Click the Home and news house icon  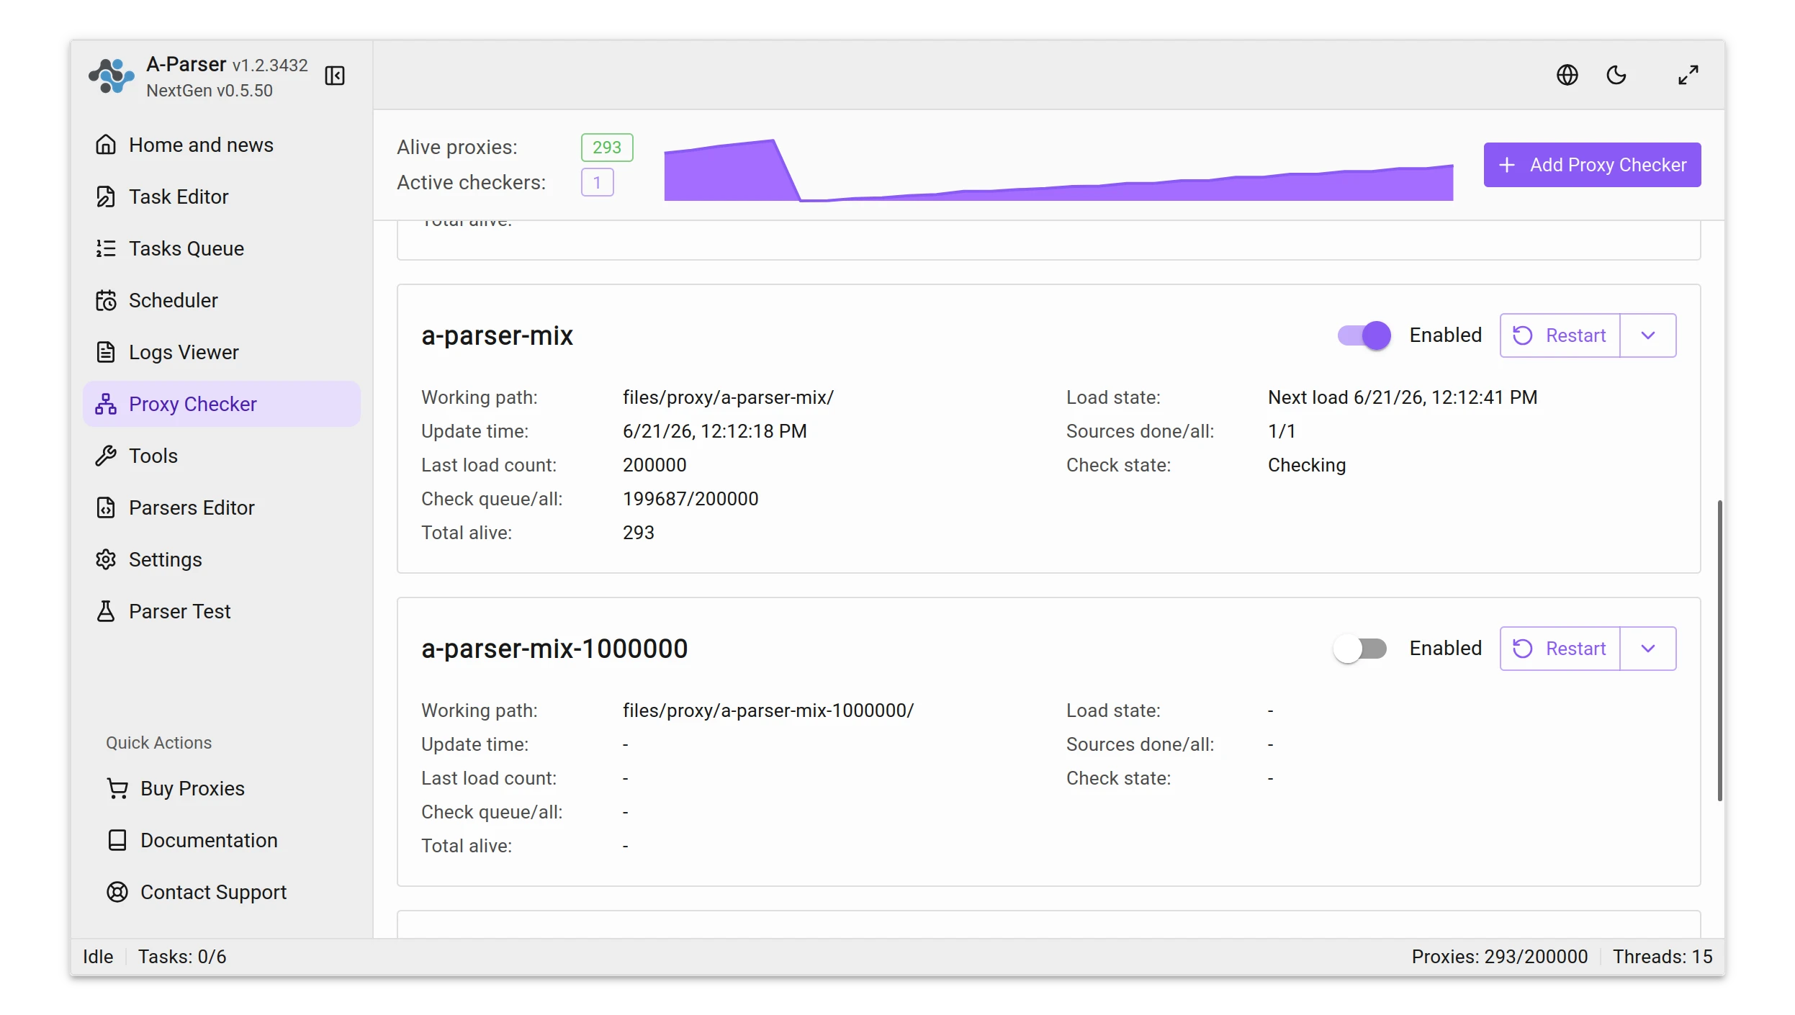pyautogui.click(x=106, y=145)
